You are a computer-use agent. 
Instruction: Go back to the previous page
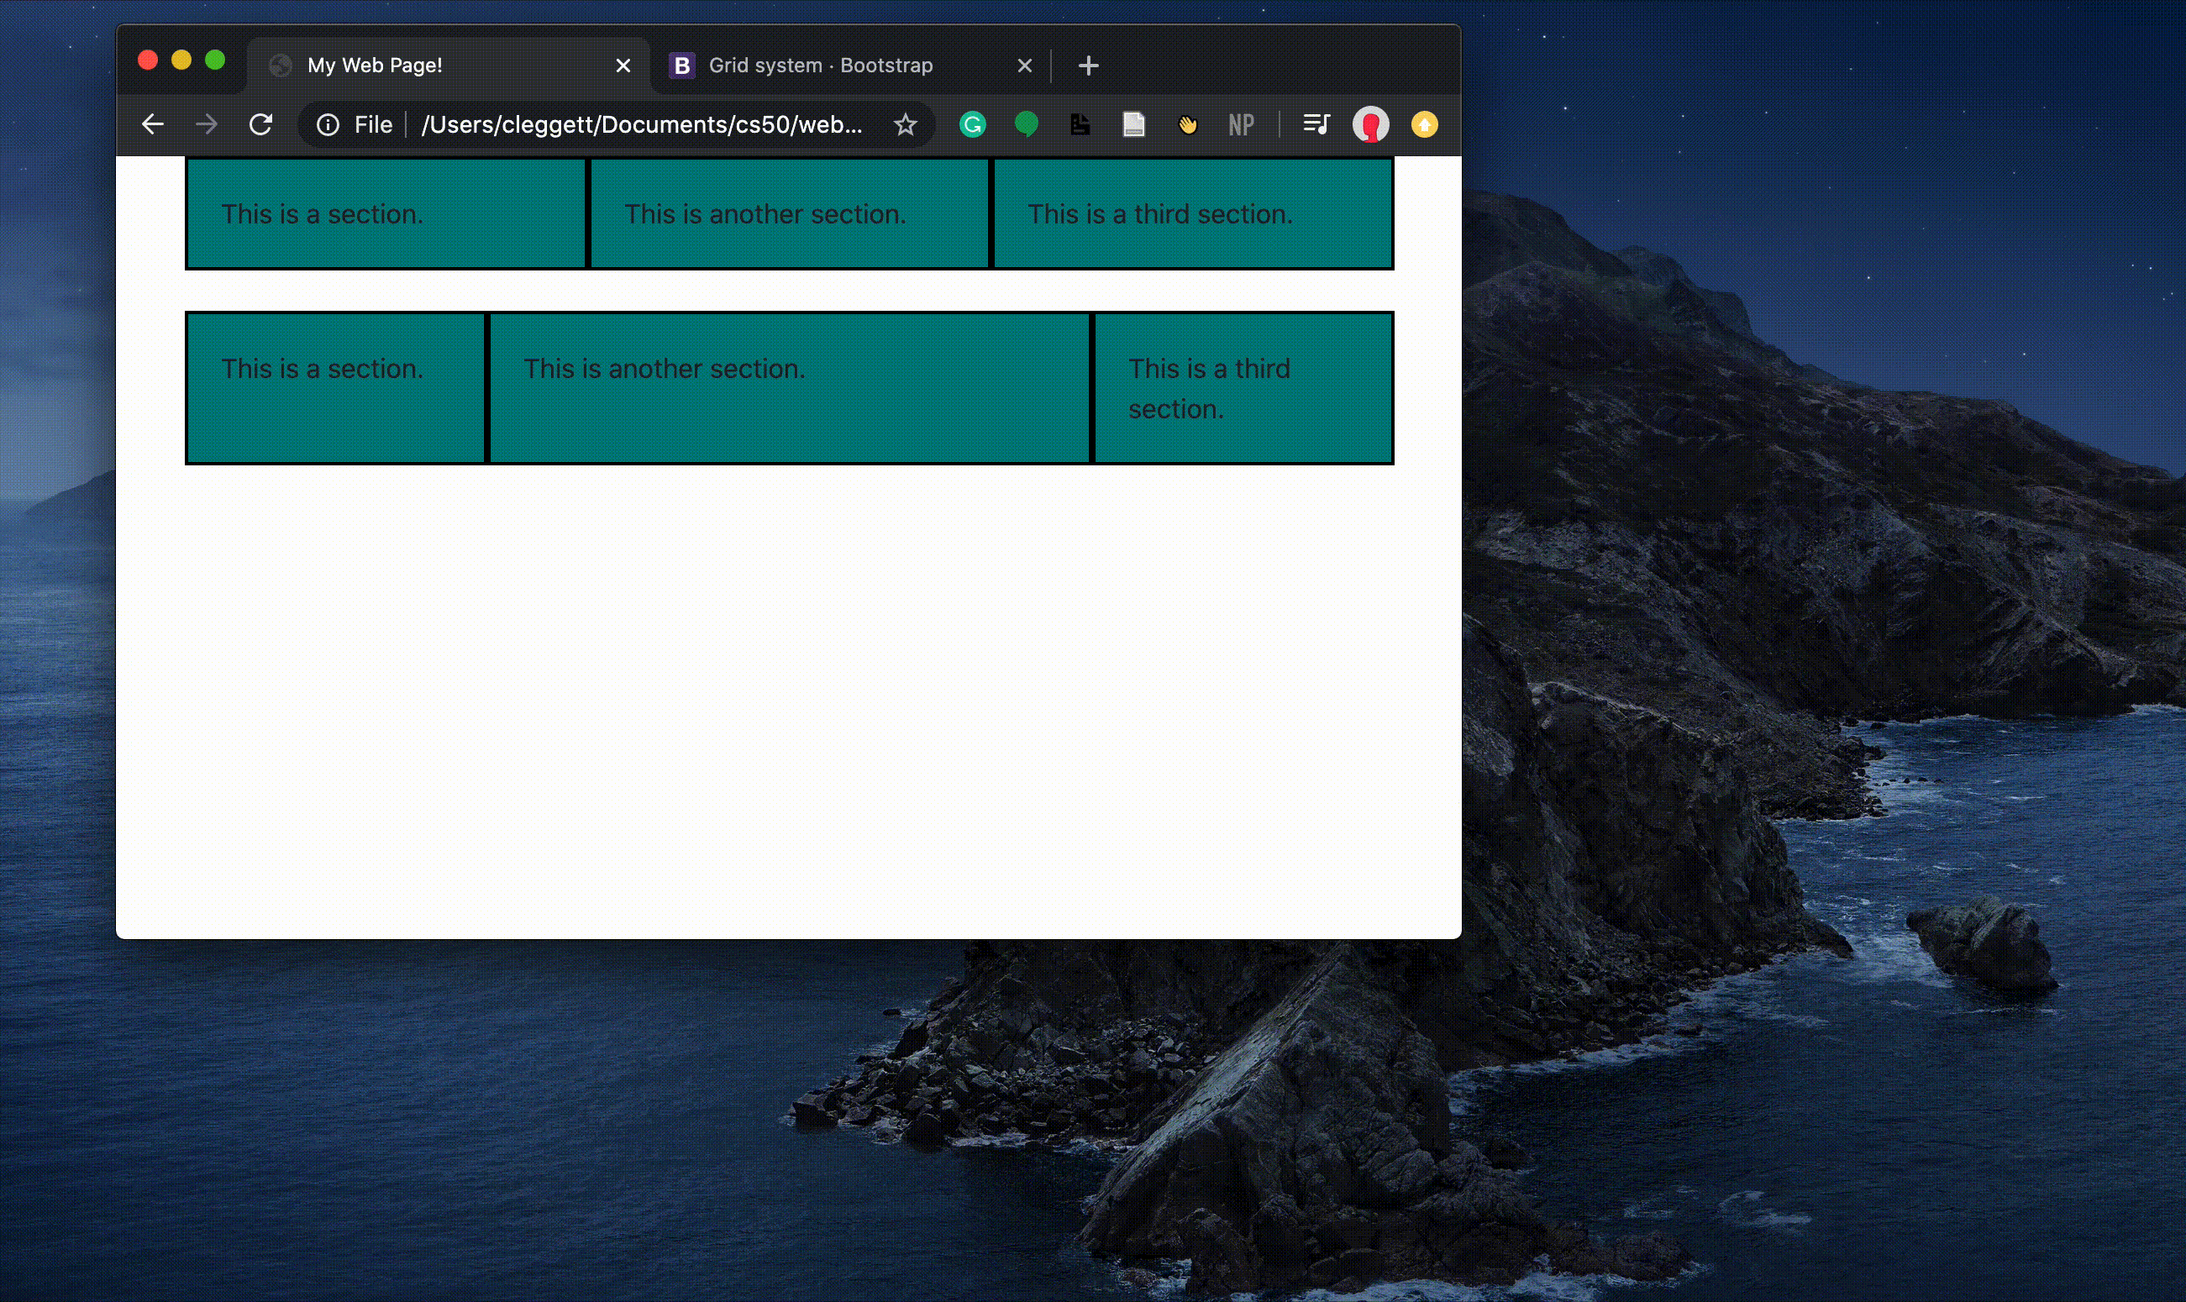153,124
